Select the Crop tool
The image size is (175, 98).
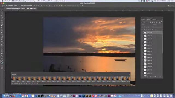coord(2,20)
